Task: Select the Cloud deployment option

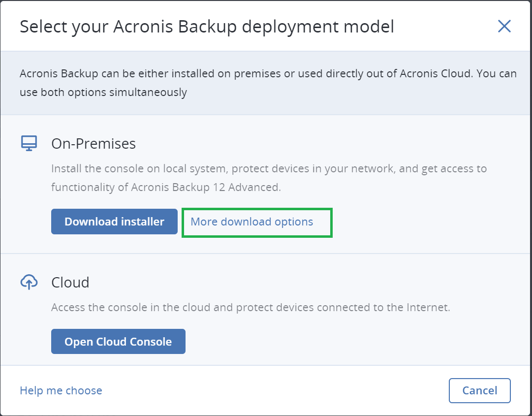Action: [70, 282]
